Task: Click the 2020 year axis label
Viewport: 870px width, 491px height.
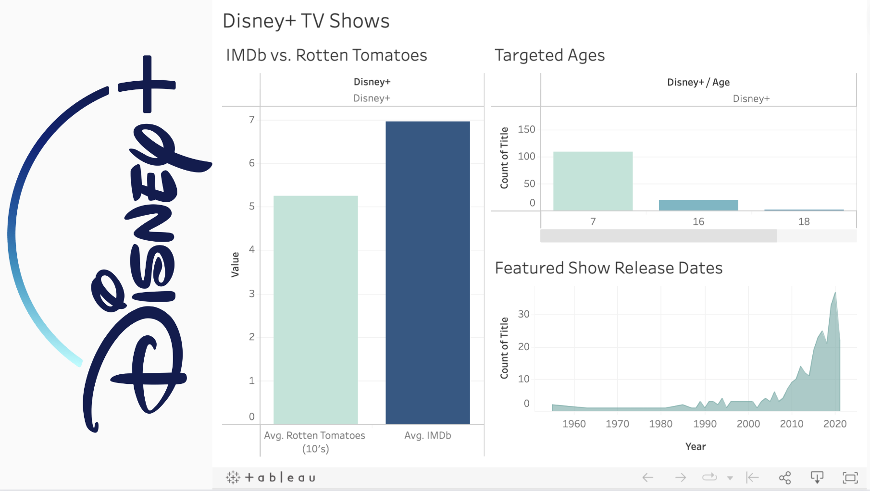Action: (x=835, y=424)
